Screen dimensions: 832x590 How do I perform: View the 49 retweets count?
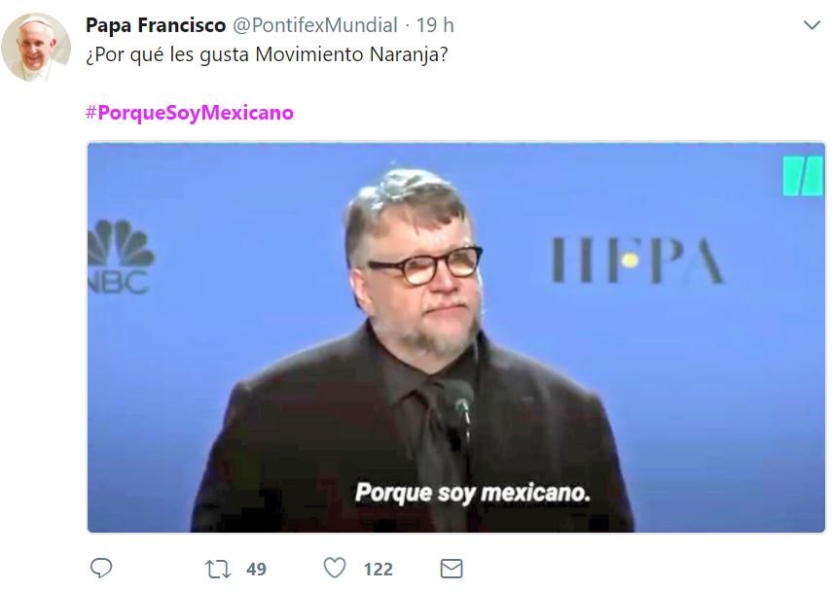pyautogui.click(x=256, y=569)
